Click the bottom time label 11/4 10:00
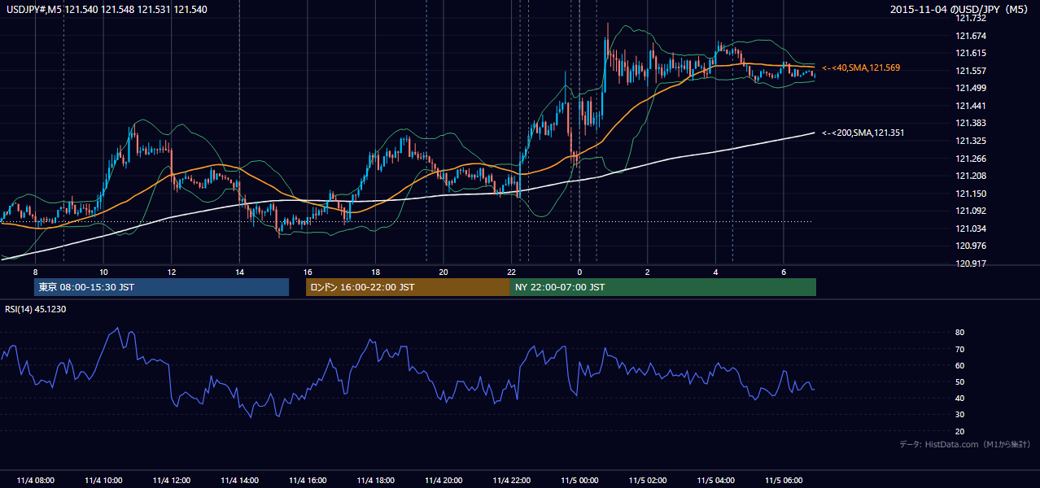Viewport: 1040px width, 488px height. point(103,481)
